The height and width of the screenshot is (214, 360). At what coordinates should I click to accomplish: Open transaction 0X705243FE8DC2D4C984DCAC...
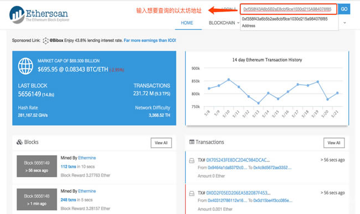(238, 160)
